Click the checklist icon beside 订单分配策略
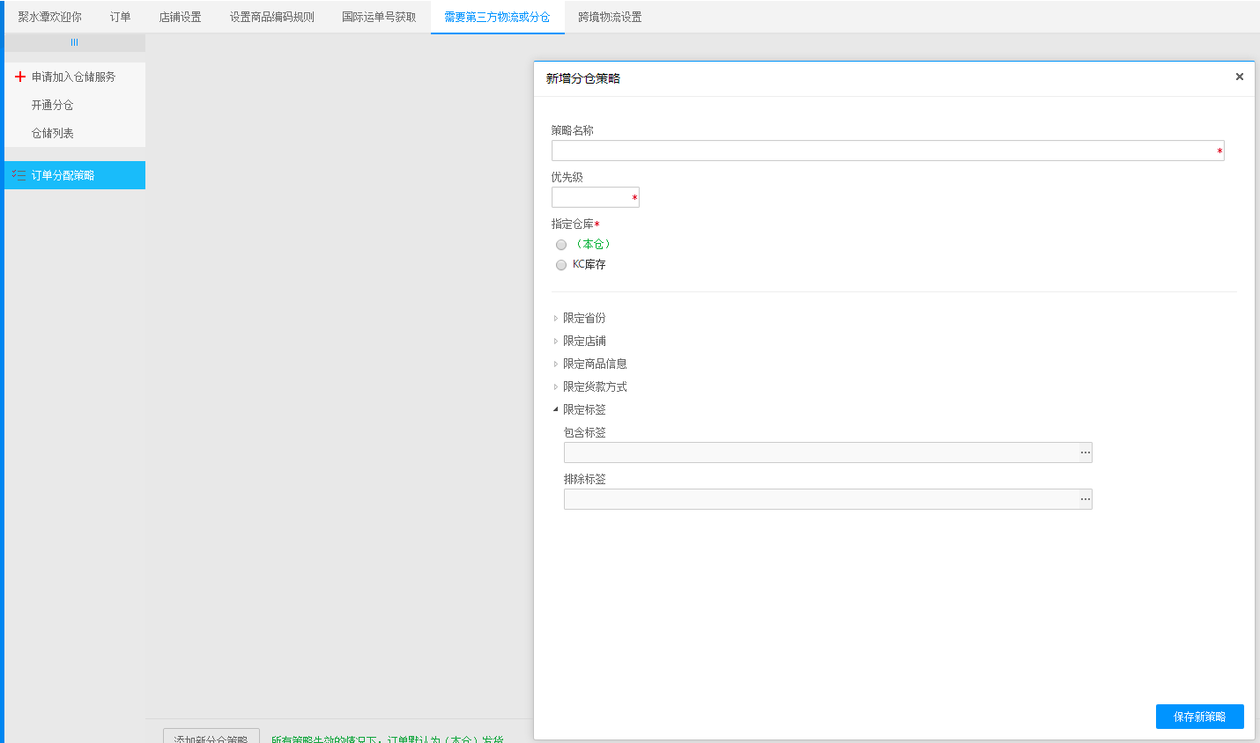The image size is (1260, 743). pyautogui.click(x=19, y=175)
